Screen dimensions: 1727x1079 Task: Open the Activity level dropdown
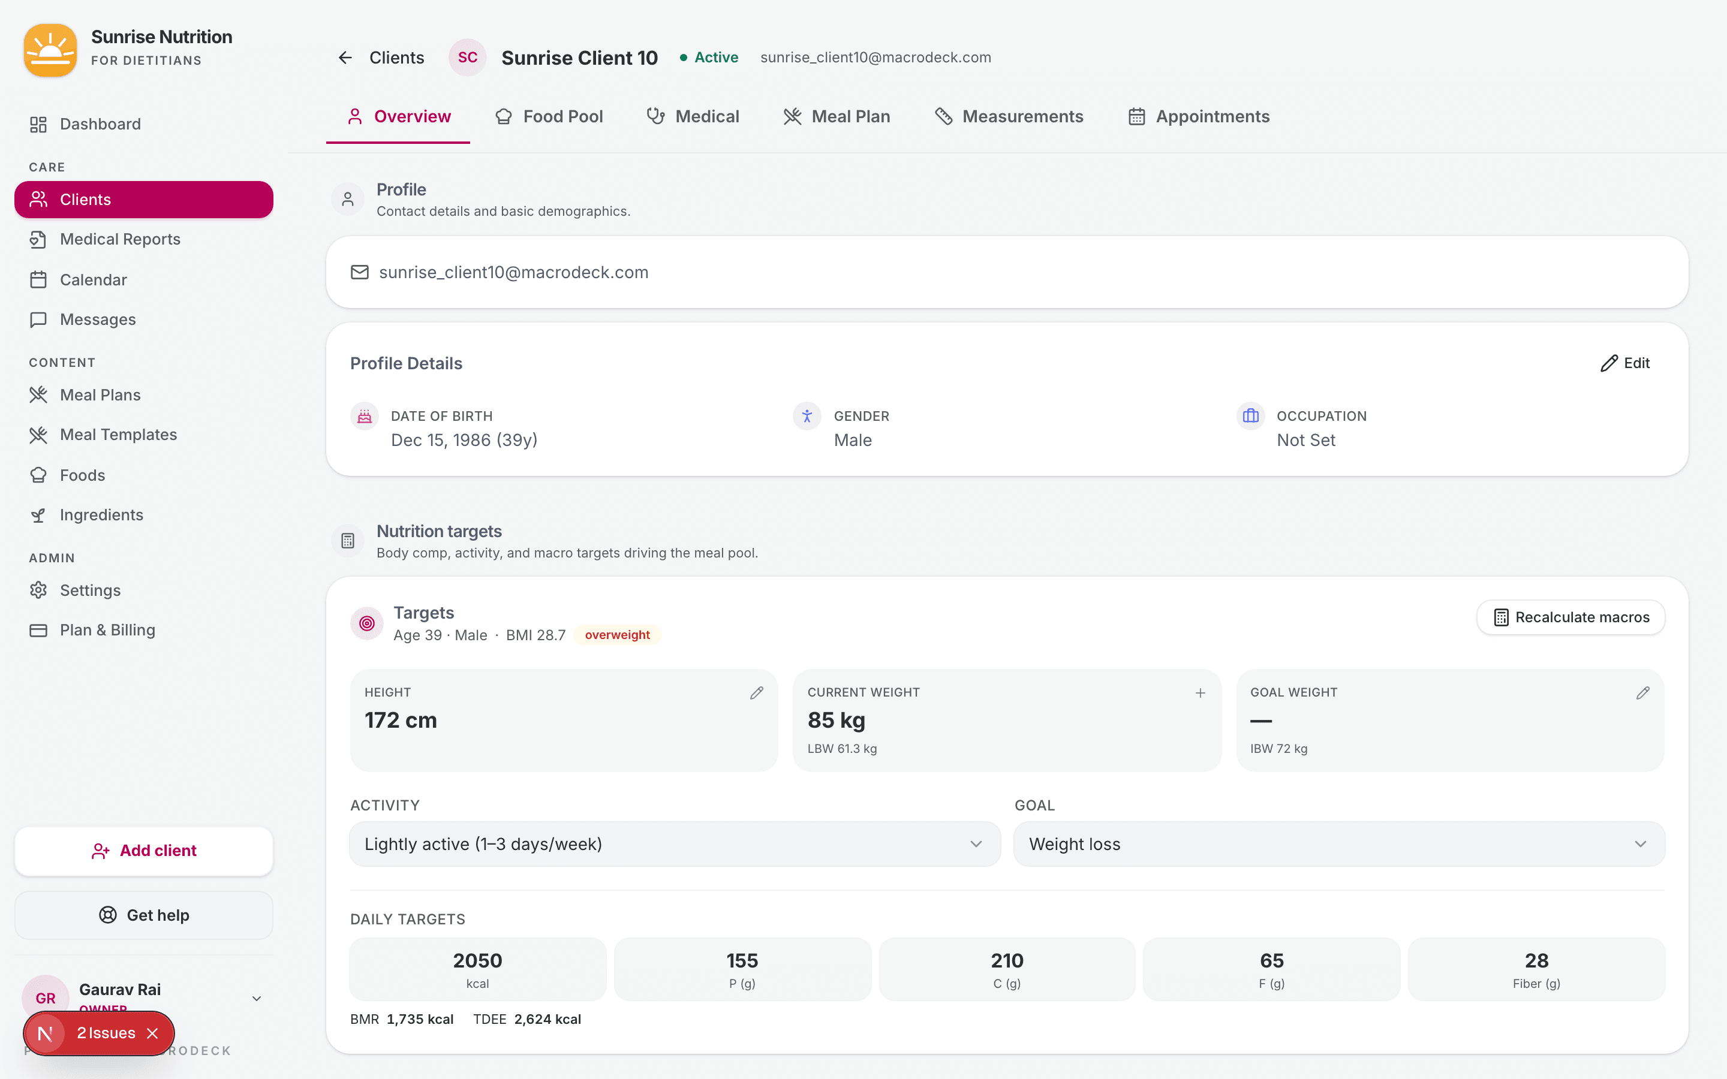tap(673, 843)
